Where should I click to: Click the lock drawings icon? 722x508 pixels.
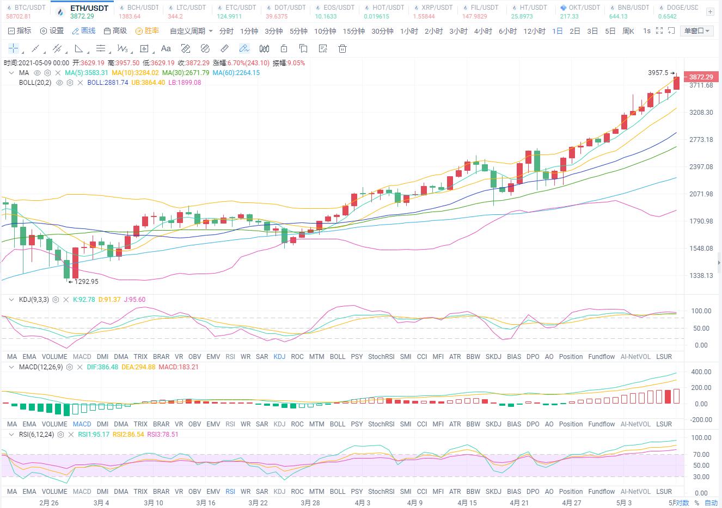pyautogui.click(x=284, y=48)
